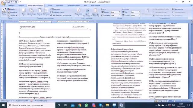Screen dimensions: 193x108
Task: Open the Windows Start menu
Action: click(x=3, y=105)
